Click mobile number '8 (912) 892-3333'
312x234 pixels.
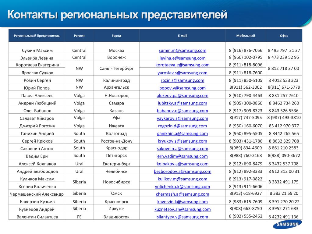click(246, 171)
